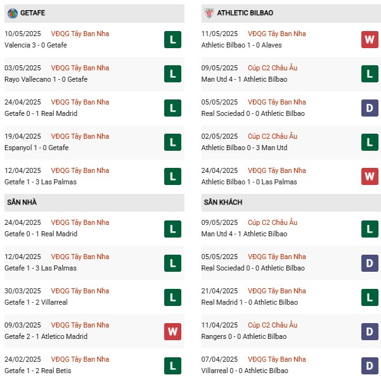Click the Getafe club crest icon

pos(13,13)
